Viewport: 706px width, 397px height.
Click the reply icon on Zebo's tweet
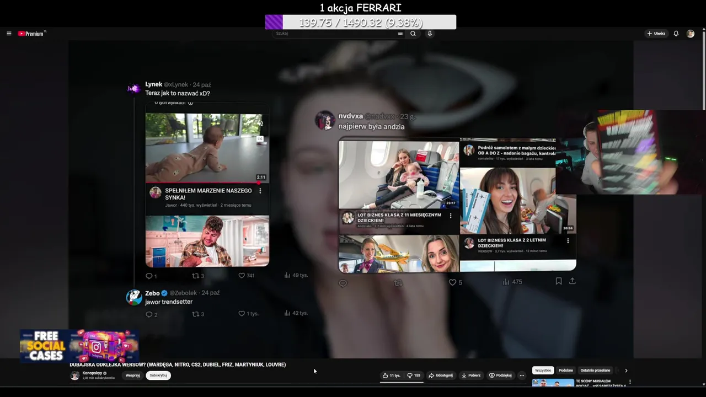point(149,314)
